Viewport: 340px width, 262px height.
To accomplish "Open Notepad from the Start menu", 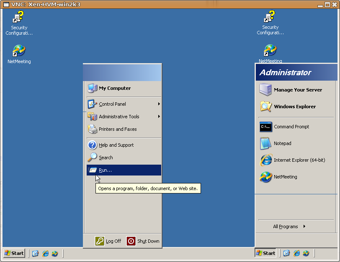I will coord(282,143).
